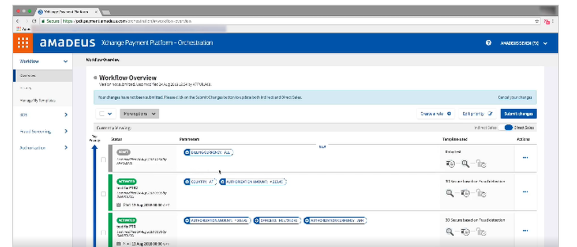577x247 pixels.
Task: Click the browser back arrow
Action: click(17, 21)
